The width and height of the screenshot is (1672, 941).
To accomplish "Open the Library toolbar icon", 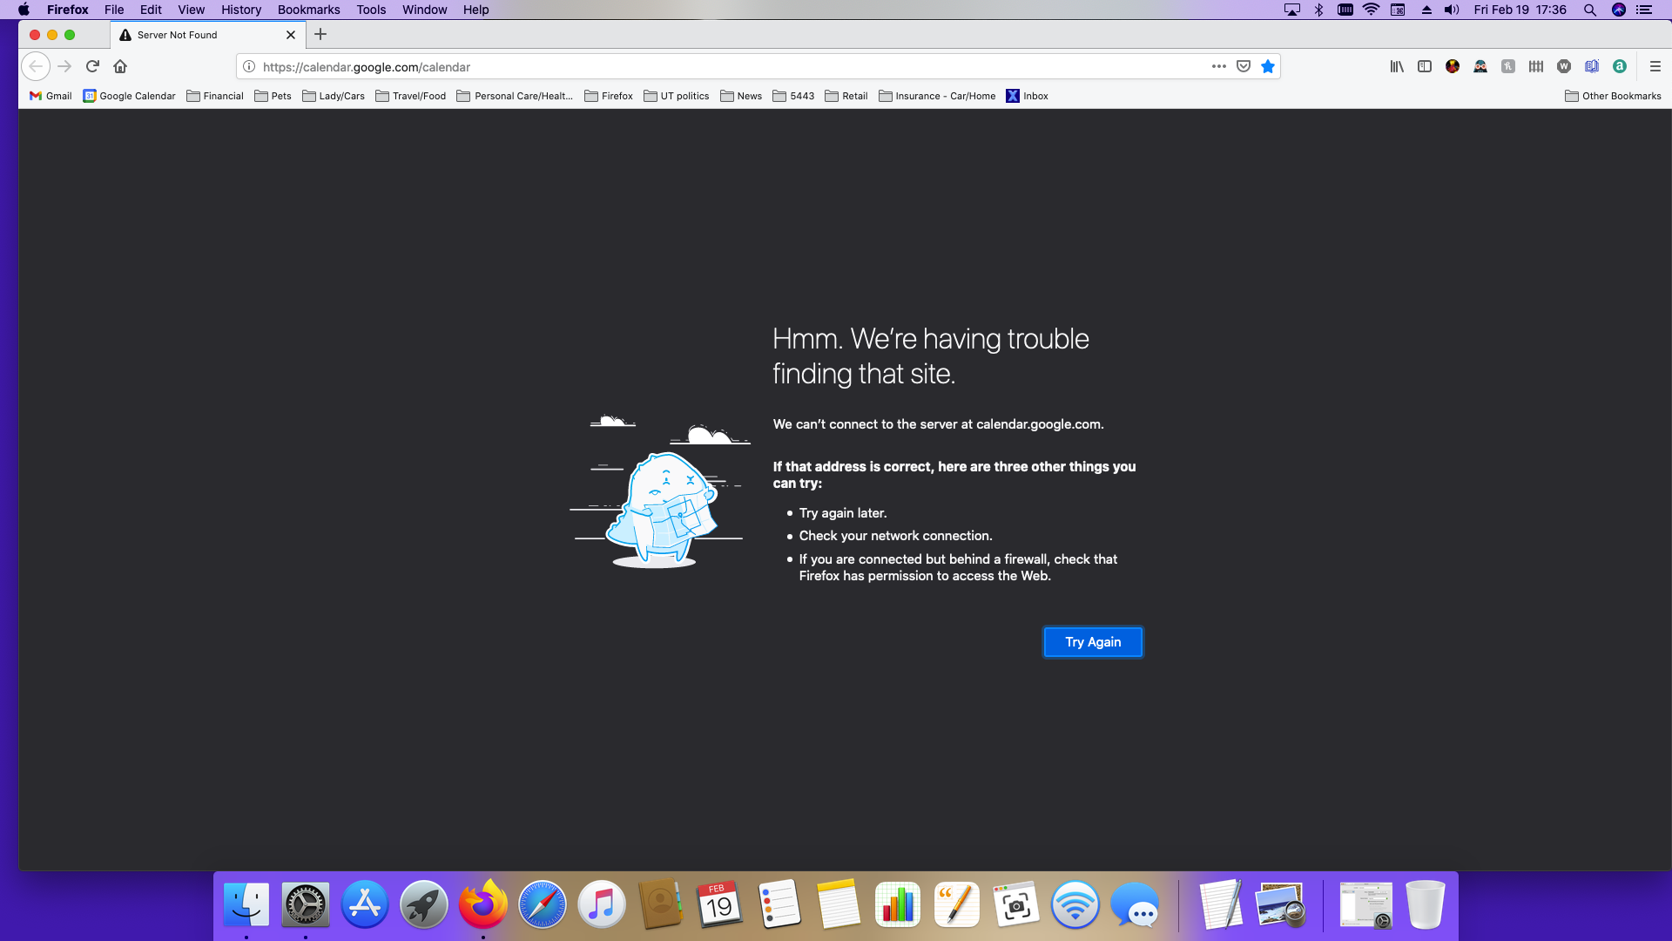I will (x=1397, y=66).
